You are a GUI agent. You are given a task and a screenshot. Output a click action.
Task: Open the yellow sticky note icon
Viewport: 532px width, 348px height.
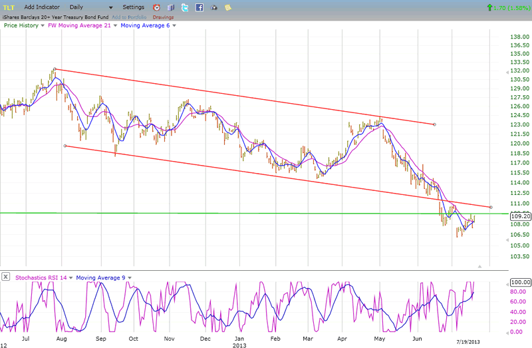point(228,7)
